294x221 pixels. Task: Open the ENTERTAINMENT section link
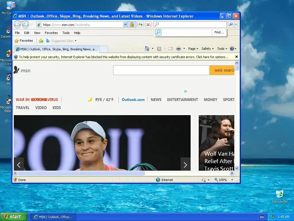click(182, 100)
